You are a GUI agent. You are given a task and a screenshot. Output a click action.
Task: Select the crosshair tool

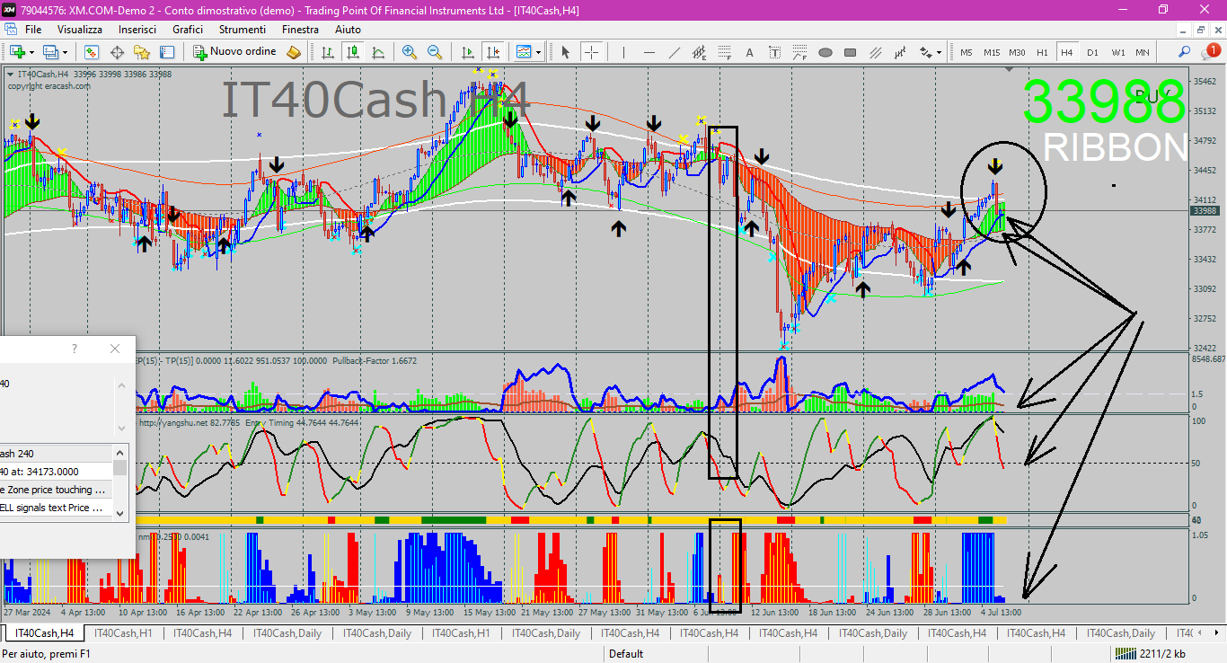point(591,52)
